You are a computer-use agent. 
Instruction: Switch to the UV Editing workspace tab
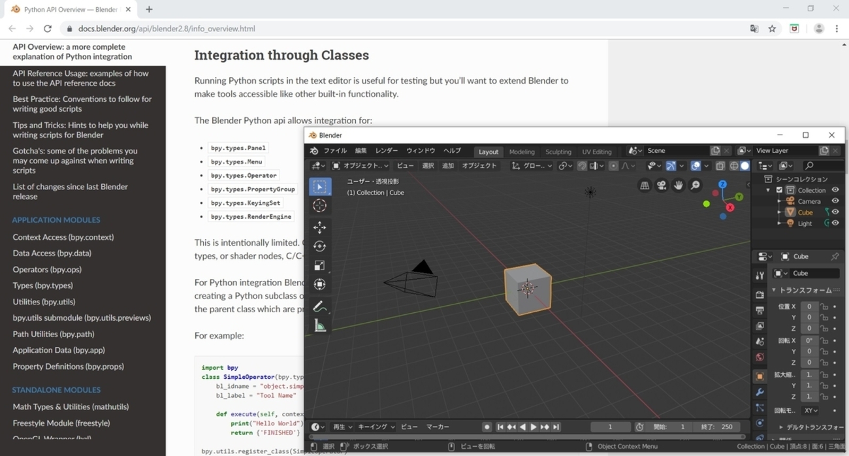pos(597,152)
